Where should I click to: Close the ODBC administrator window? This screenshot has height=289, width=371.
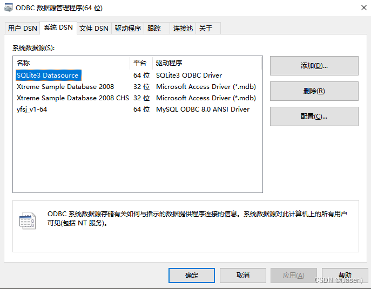tap(359, 8)
